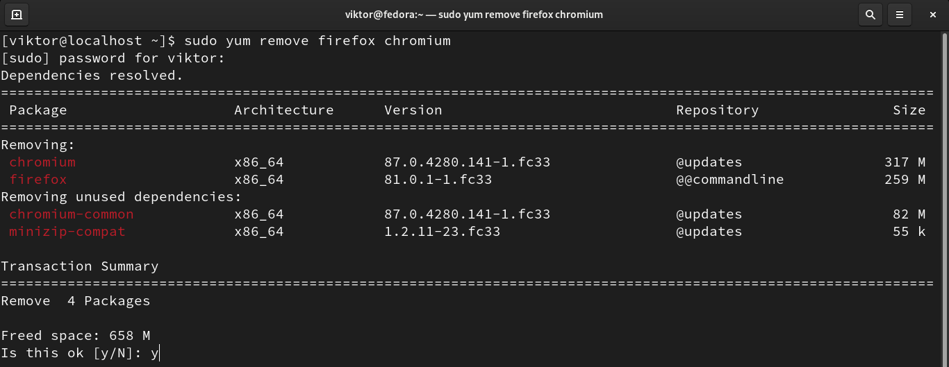Click the 'Freed space: 658 M' line
This screenshot has height=367, width=949.
tap(76, 336)
